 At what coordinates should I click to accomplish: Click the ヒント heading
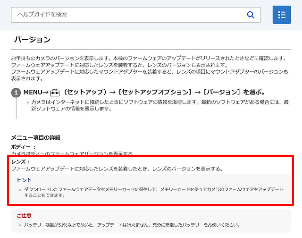[x=25, y=180]
